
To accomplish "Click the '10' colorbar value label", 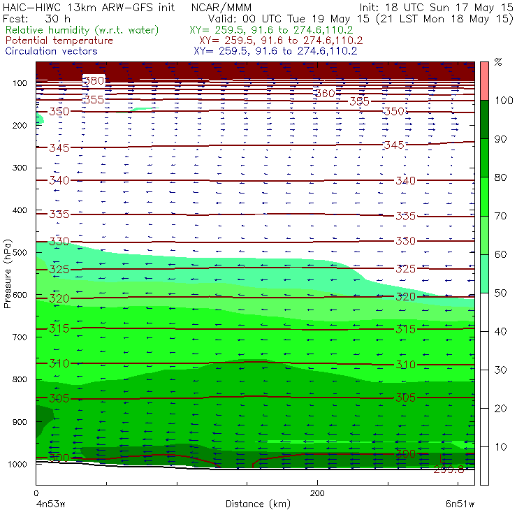I will pos(500,447).
